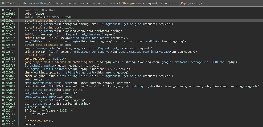Select the highlighted original_string declaration line
The image size is (263, 127).
tap(52, 21)
